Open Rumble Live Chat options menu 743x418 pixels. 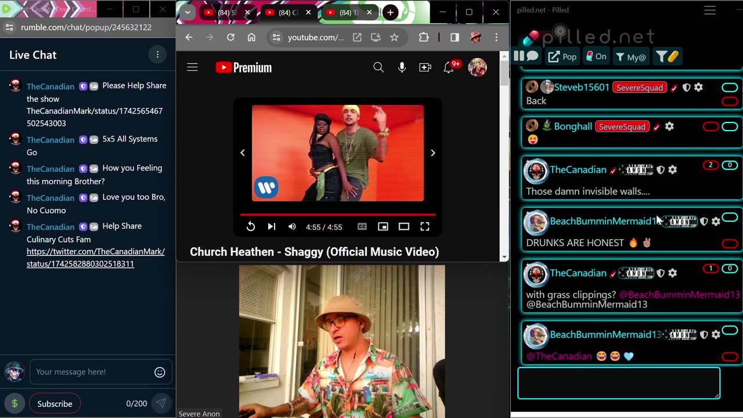tap(157, 55)
